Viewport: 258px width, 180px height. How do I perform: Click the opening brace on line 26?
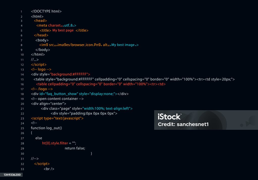pos(31,133)
